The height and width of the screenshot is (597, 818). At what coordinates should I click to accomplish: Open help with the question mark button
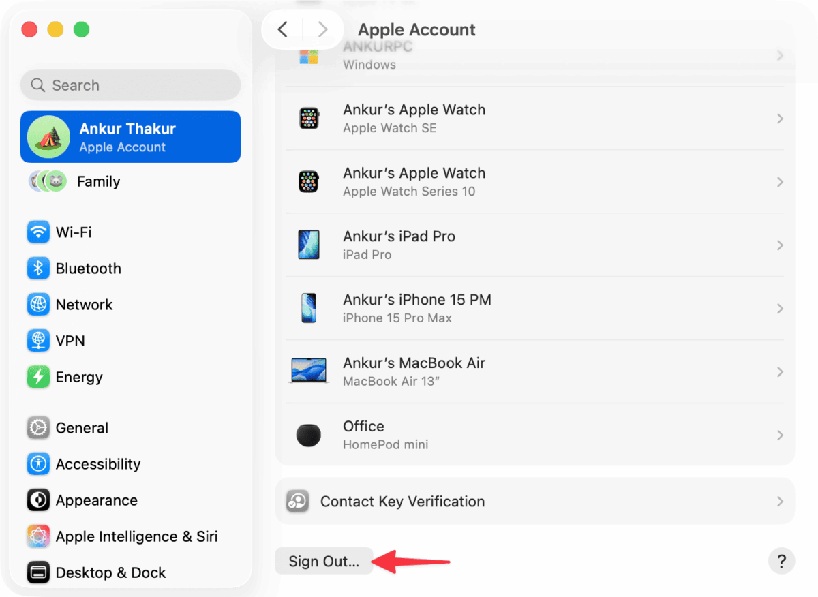(x=781, y=562)
